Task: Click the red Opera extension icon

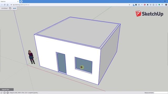Action: (x=145, y=5)
